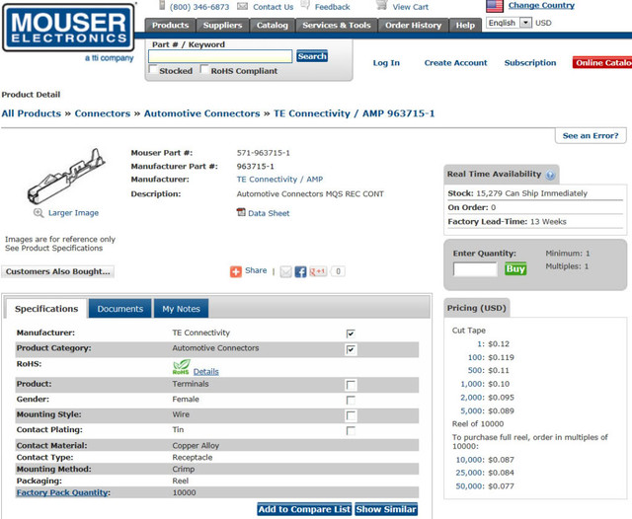Uncheck the Product Category Automotive Connectors checkbox
The image size is (632, 519).
tap(351, 349)
